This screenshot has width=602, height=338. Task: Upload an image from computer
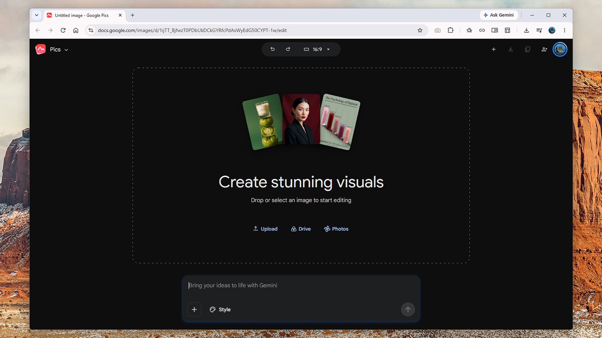(x=265, y=229)
